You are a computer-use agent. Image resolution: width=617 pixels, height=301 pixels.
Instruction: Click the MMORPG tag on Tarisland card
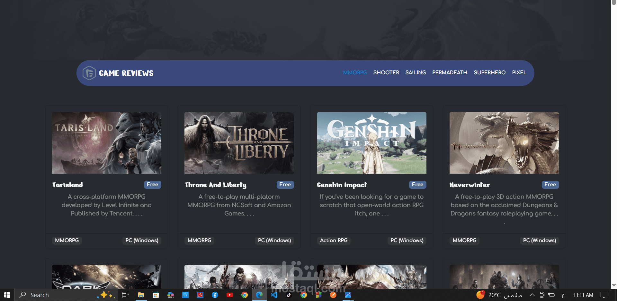(x=67, y=241)
